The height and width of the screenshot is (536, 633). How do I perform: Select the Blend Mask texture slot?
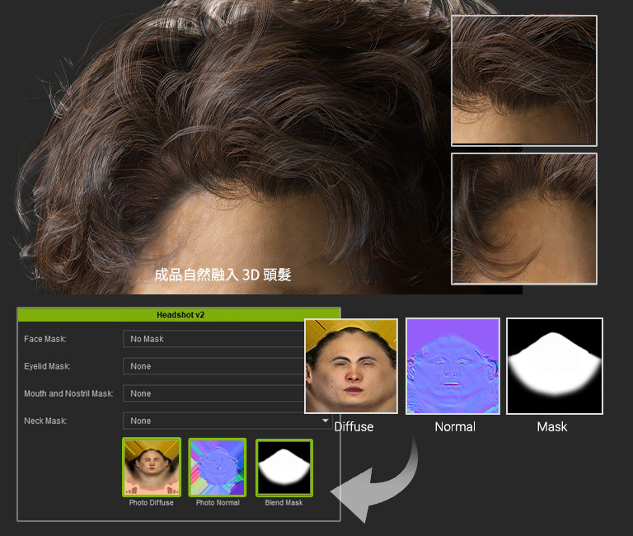[x=284, y=468]
